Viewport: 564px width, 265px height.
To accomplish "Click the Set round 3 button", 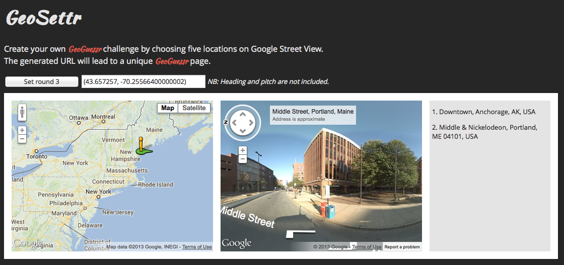I will 42,81.
